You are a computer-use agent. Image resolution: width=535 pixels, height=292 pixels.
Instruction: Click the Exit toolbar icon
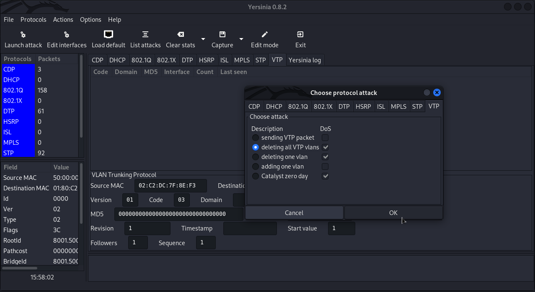click(x=300, y=34)
